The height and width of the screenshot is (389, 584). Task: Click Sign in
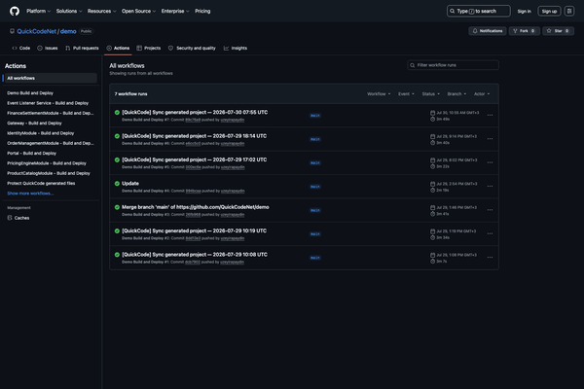(524, 11)
